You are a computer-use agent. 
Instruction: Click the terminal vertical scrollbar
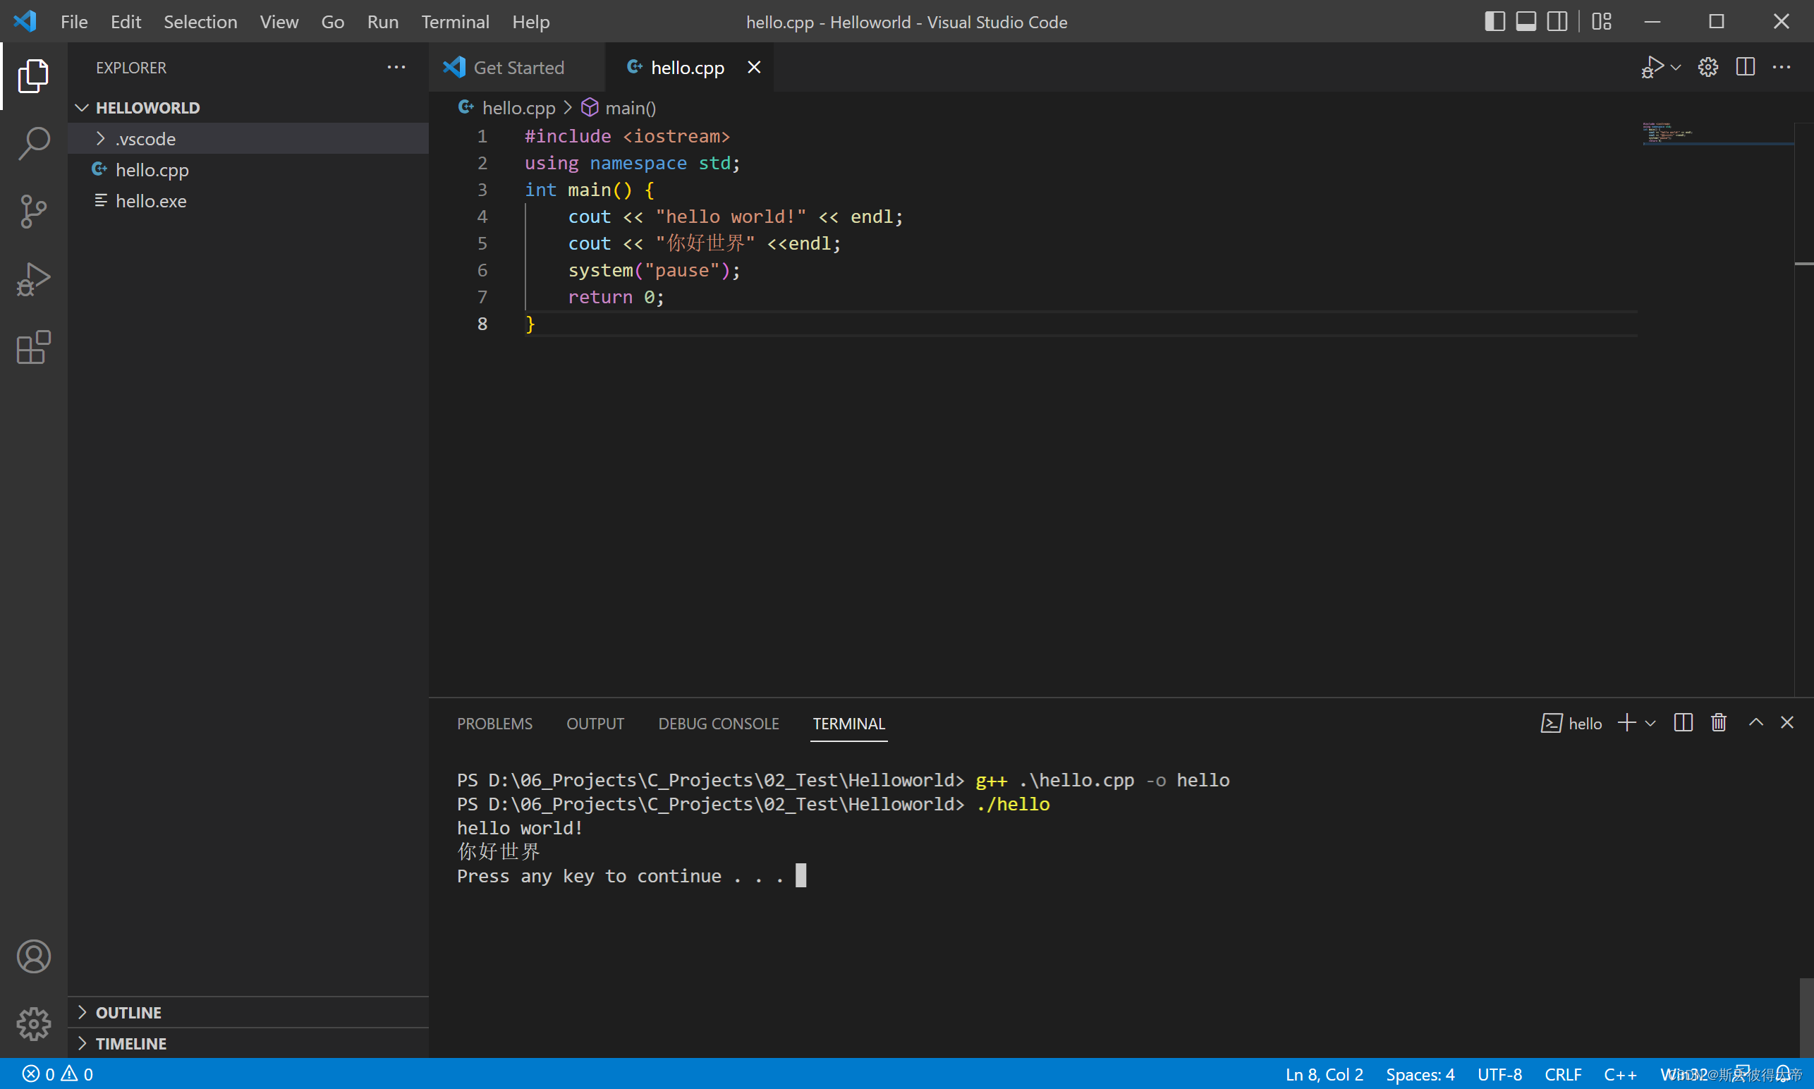pyautogui.click(x=1806, y=1017)
